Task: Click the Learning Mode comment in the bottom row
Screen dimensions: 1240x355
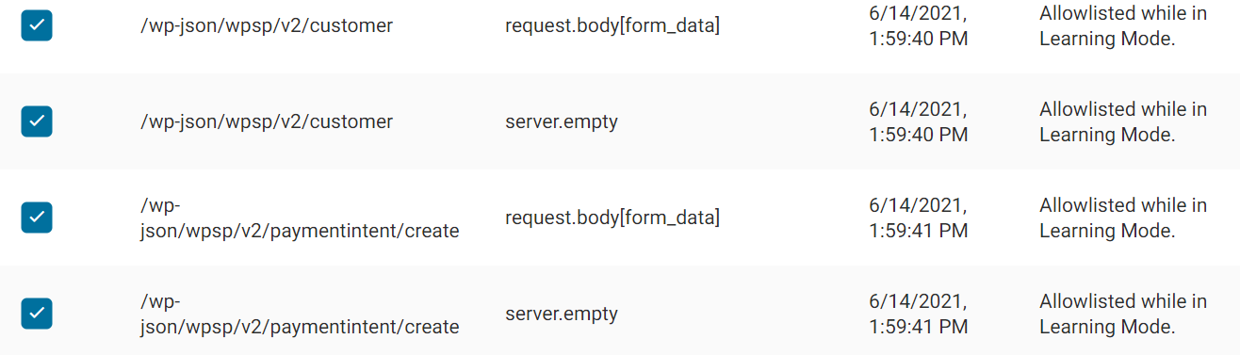Action: click(x=1123, y=315)
